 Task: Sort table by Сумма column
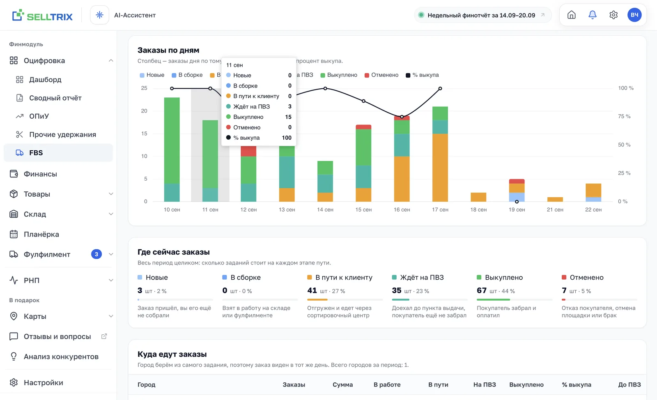click(x=342, y=385)
